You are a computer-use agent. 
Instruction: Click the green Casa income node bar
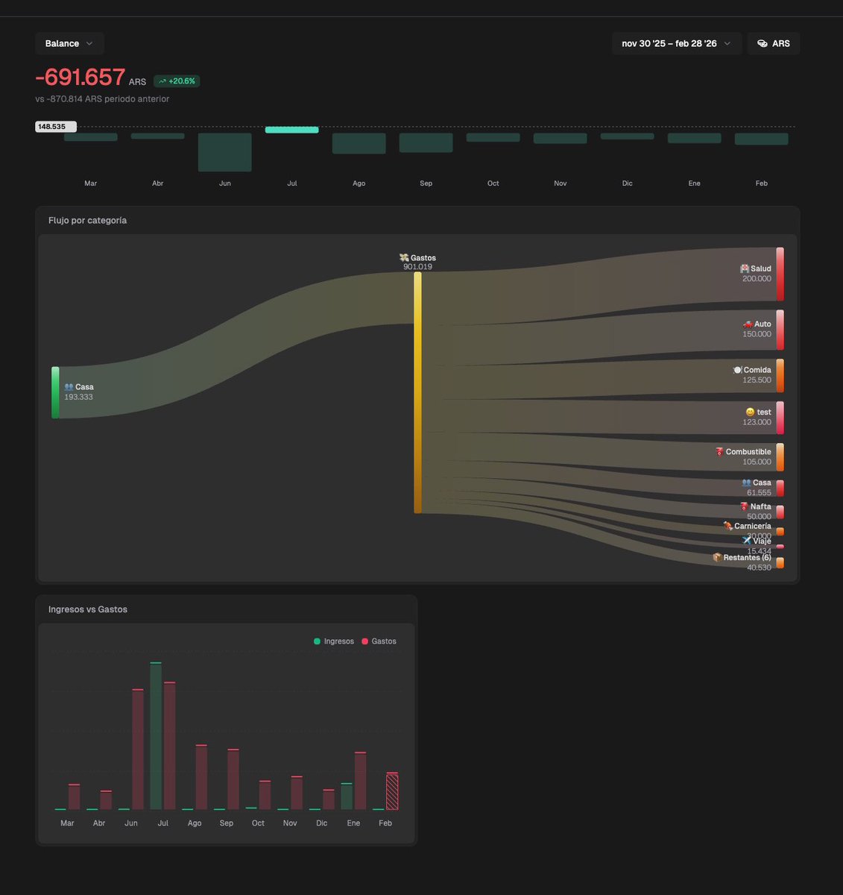coord(55,392)
